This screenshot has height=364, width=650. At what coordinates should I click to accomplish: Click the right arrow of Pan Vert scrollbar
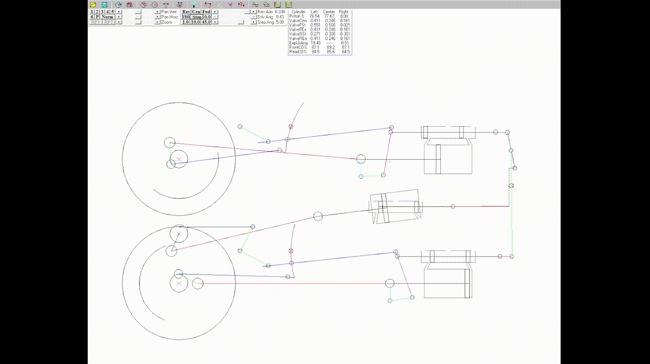(x=157, y=12)
